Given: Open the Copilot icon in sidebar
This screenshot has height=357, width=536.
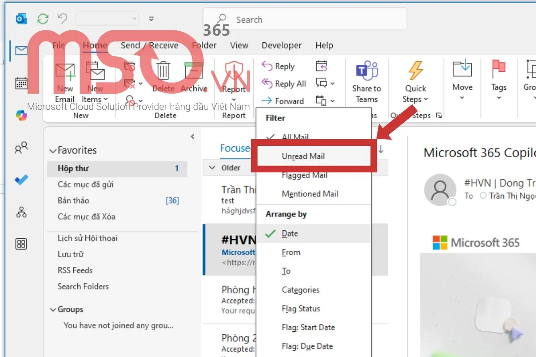Looking at the screenshot, I should pyautogui.click(x=21, y=115).
